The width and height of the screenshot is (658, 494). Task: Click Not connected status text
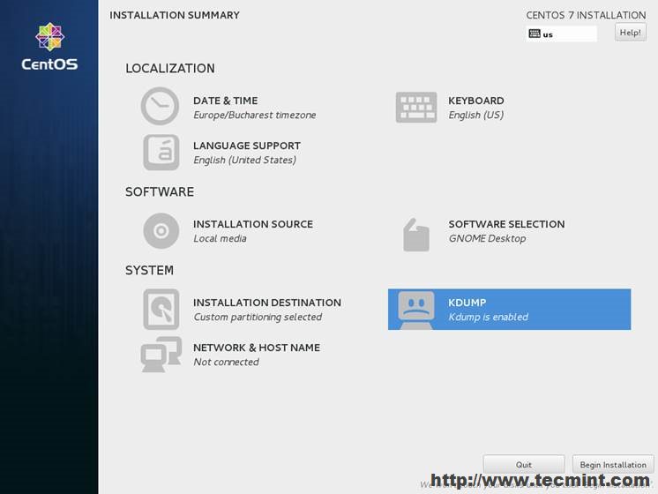pyautogui.click(x=226, y=362)
